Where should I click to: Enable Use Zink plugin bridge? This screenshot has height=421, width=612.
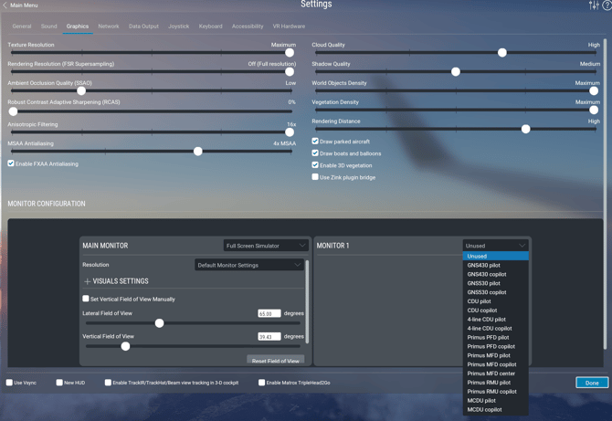pos(315,177)
